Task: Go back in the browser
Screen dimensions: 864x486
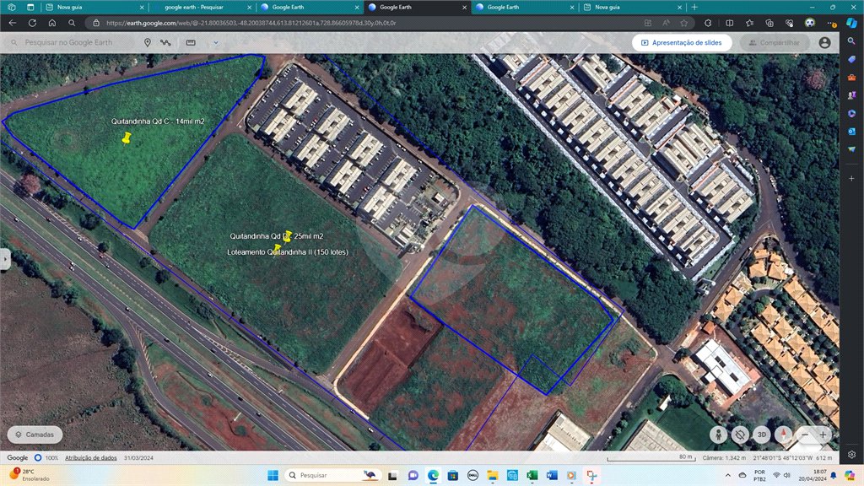Action: pos(12,23)
